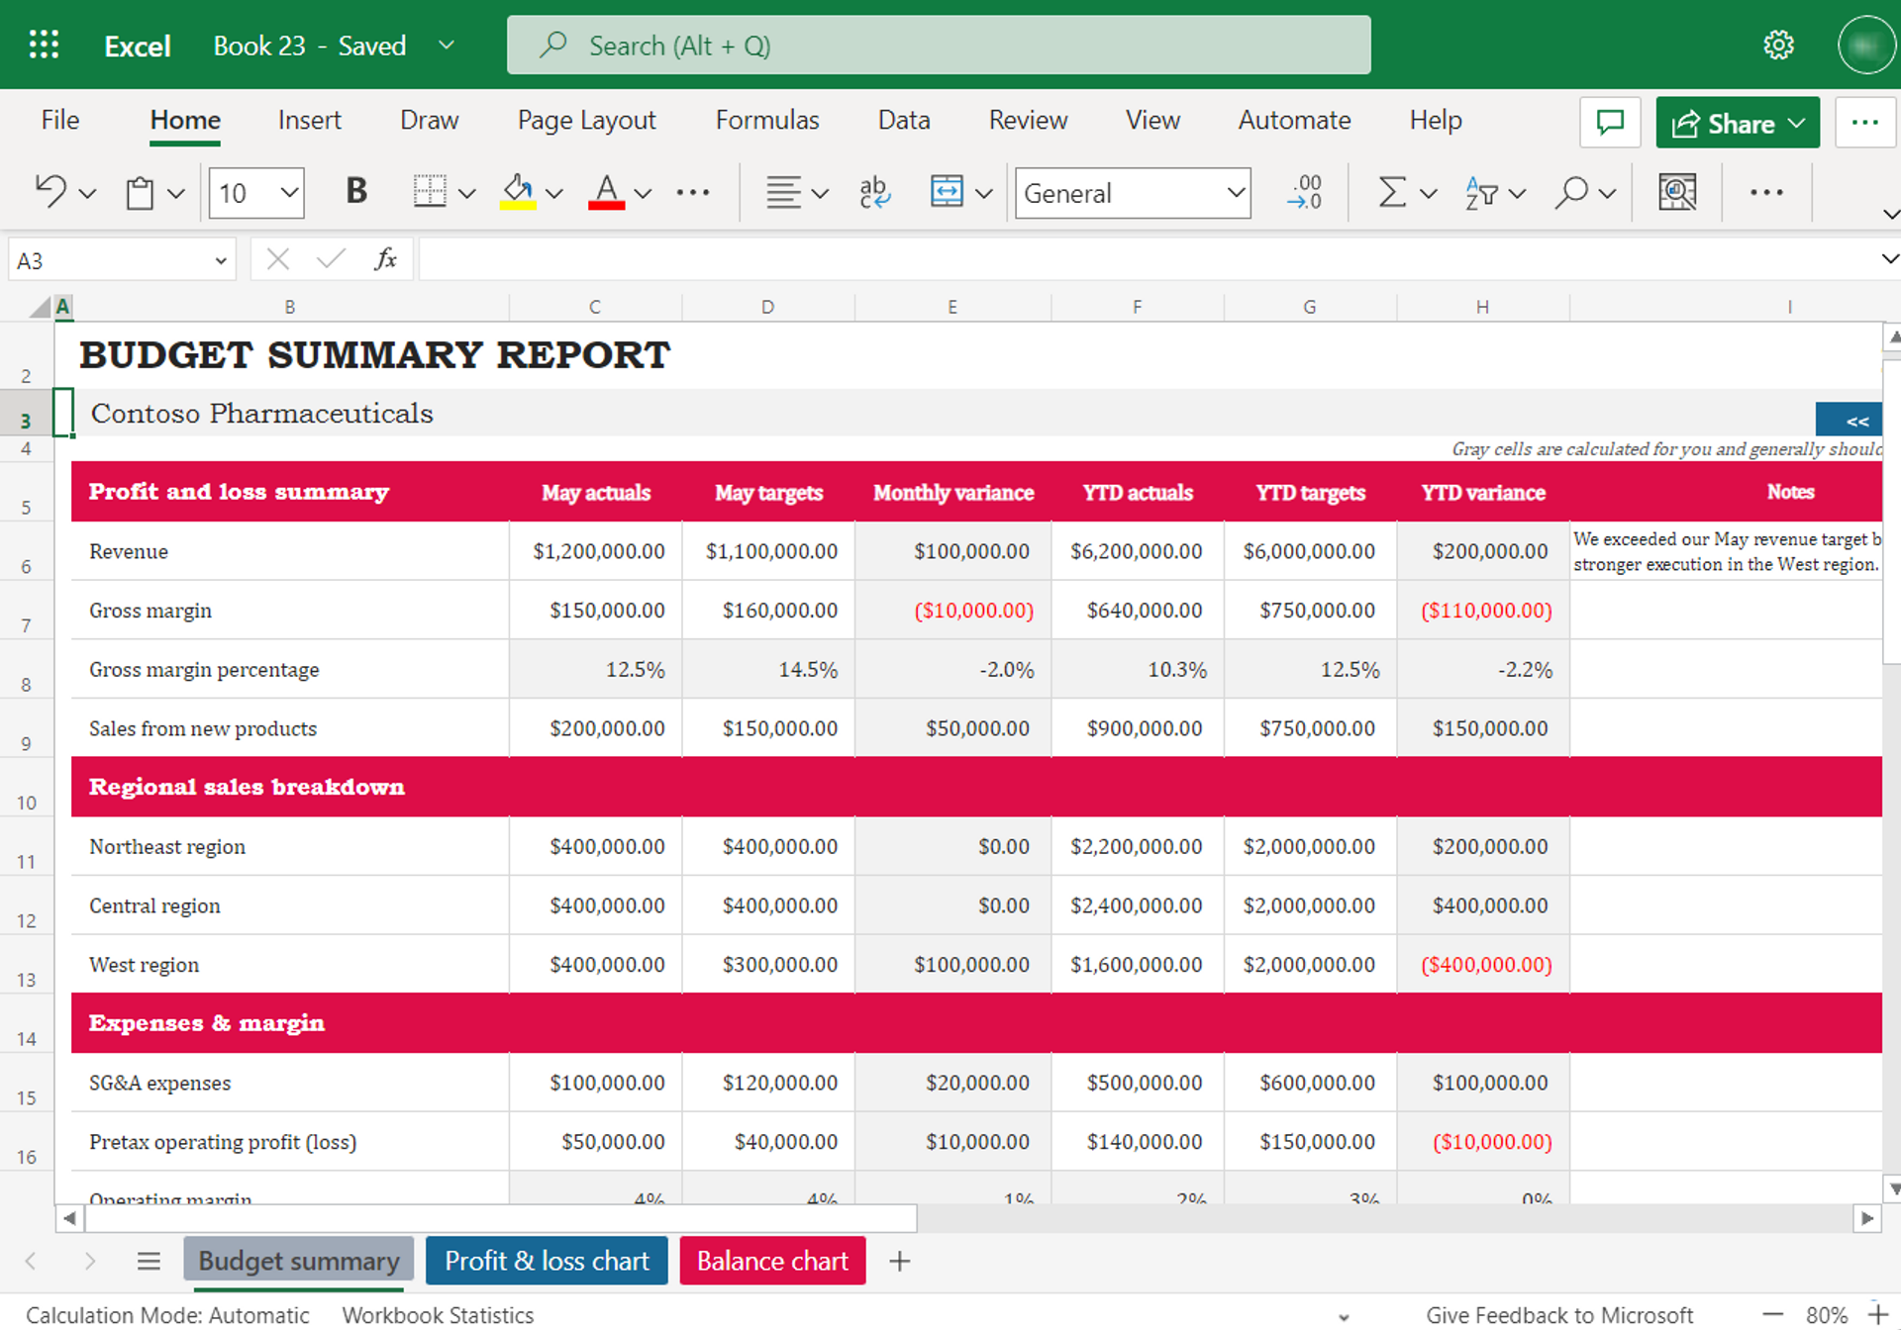Click the Wrap Text icon

coord(874,192)
